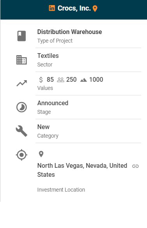Click the investment value 85
Screen dimensions: 147x228
(50, 79)
